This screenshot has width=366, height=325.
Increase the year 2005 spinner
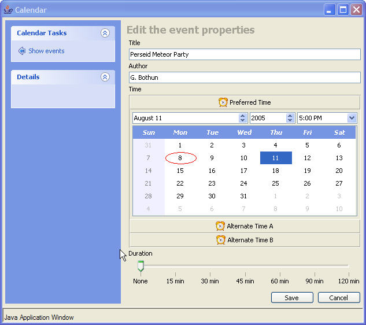(x=290, y=116)
